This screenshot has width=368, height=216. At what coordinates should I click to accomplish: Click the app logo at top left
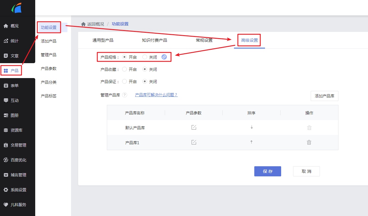[x=17, y=8]
